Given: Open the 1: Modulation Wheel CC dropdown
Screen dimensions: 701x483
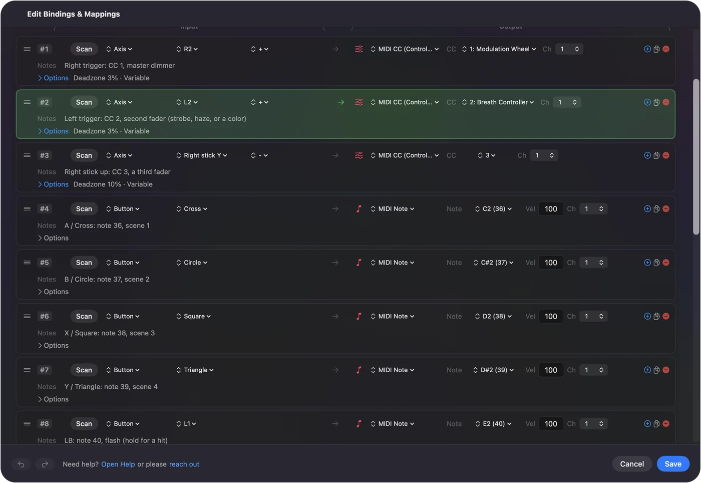Looking at the screenshot, I should pyautogui.click(x=499, y=49).
